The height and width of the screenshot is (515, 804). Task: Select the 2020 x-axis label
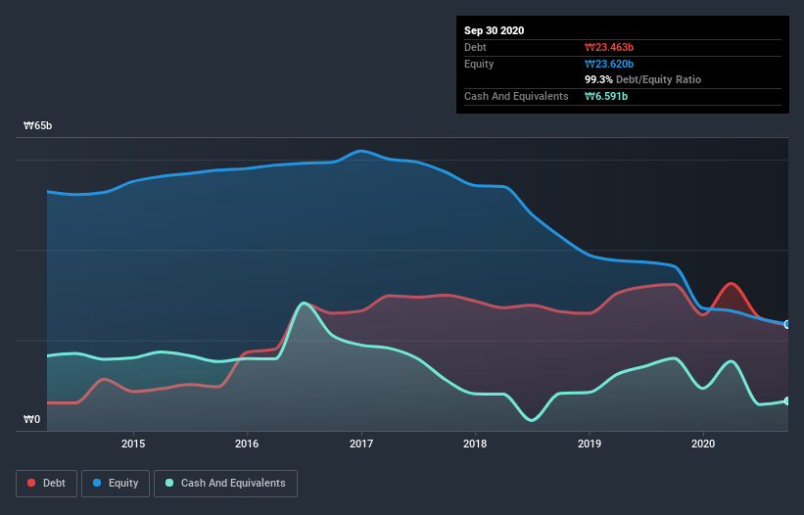[703, 444]
